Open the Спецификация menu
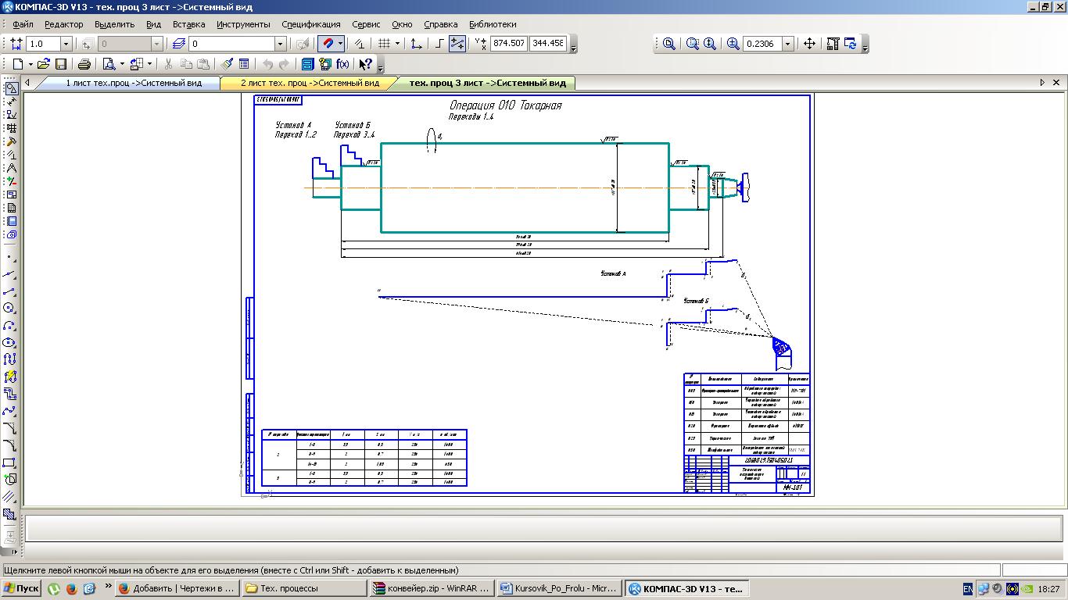Screen dimensions: 1068x600 (311, 24)
